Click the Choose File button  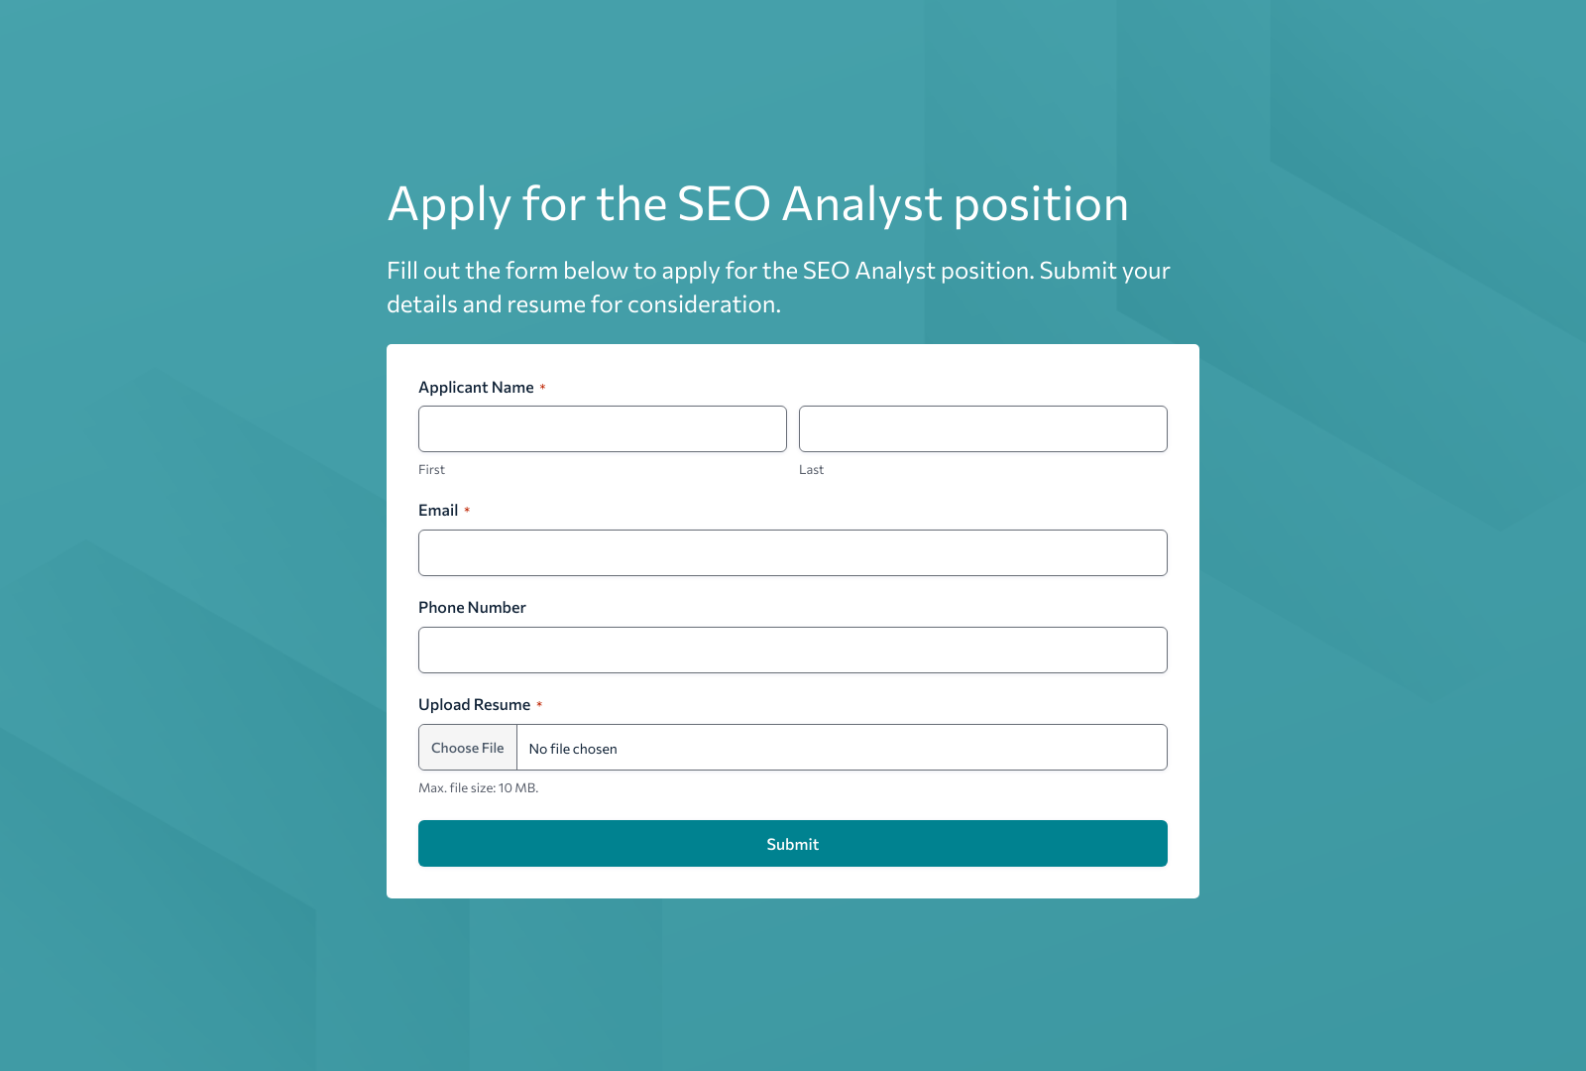coord(467,747)
